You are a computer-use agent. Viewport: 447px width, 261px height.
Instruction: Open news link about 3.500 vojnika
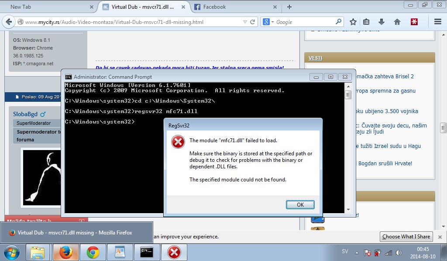click(387, 111)
